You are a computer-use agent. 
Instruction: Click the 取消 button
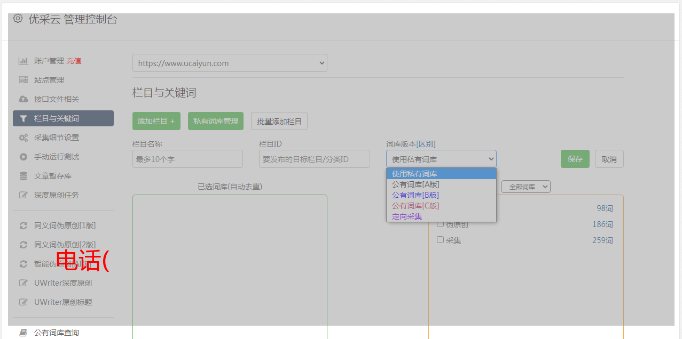coord(609,159)
